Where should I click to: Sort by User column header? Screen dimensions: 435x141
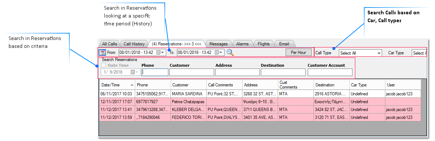(x=403, y=85)
